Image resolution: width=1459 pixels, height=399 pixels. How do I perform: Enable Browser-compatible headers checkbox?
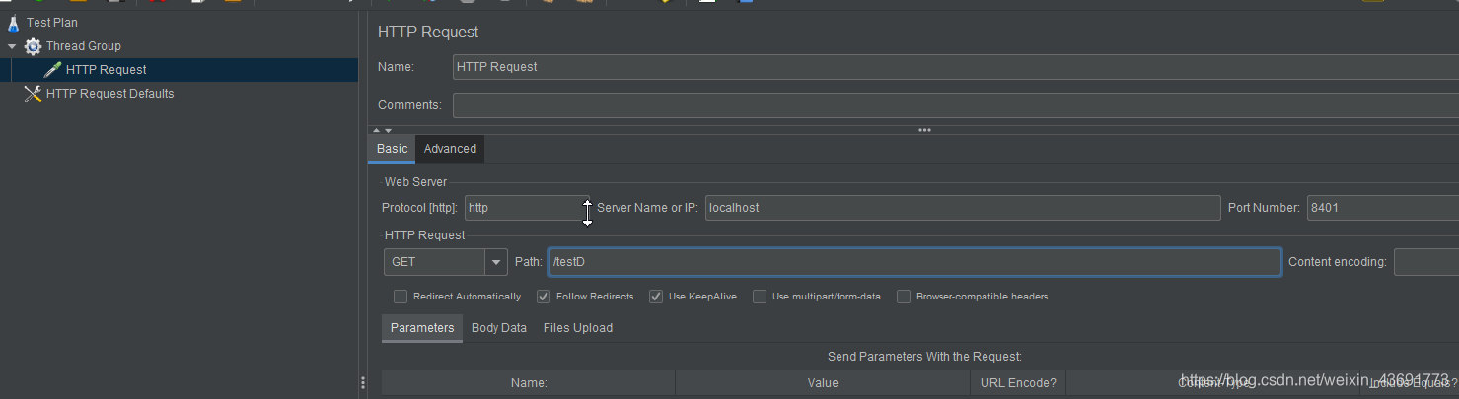(904, 297)
